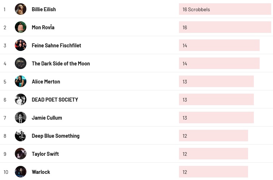Click Taylor Swift's 12 scrobbles bar
Screen dimensions: 273x180
[x=213, y=154]
